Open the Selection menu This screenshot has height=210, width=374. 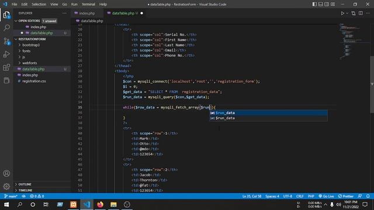39,4
